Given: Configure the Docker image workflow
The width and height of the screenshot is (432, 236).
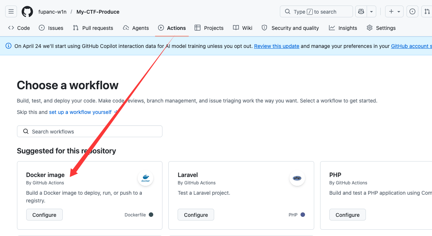Looking at the screenshot, I should click(x=44, y=215).
